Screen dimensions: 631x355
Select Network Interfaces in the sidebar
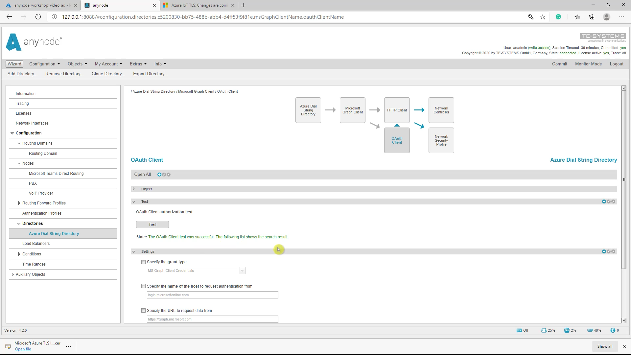pos(32,123)
